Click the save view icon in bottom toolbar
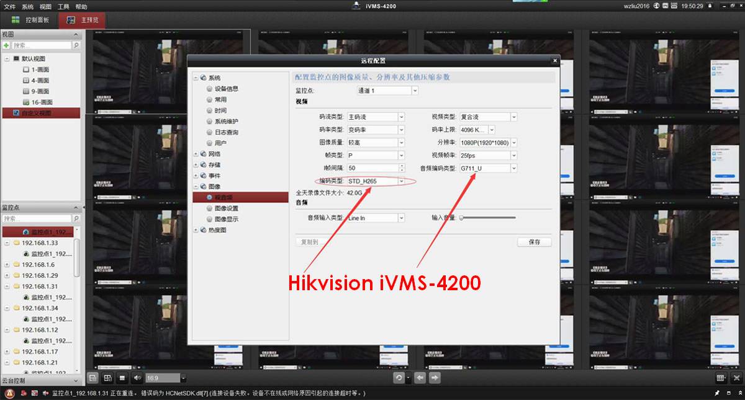This screenshot has width=745, height=400. click(x=93, y=378)
